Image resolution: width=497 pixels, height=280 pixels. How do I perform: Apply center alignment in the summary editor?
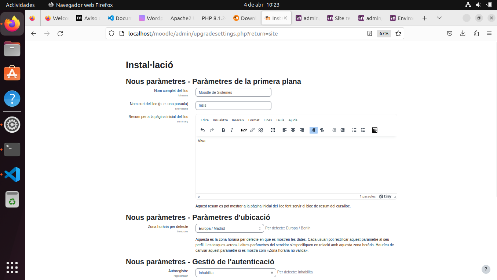point(293,130)
